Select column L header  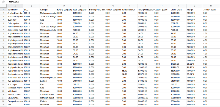195,6
